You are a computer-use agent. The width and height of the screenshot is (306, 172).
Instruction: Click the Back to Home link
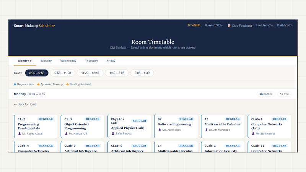click(25, 104)
